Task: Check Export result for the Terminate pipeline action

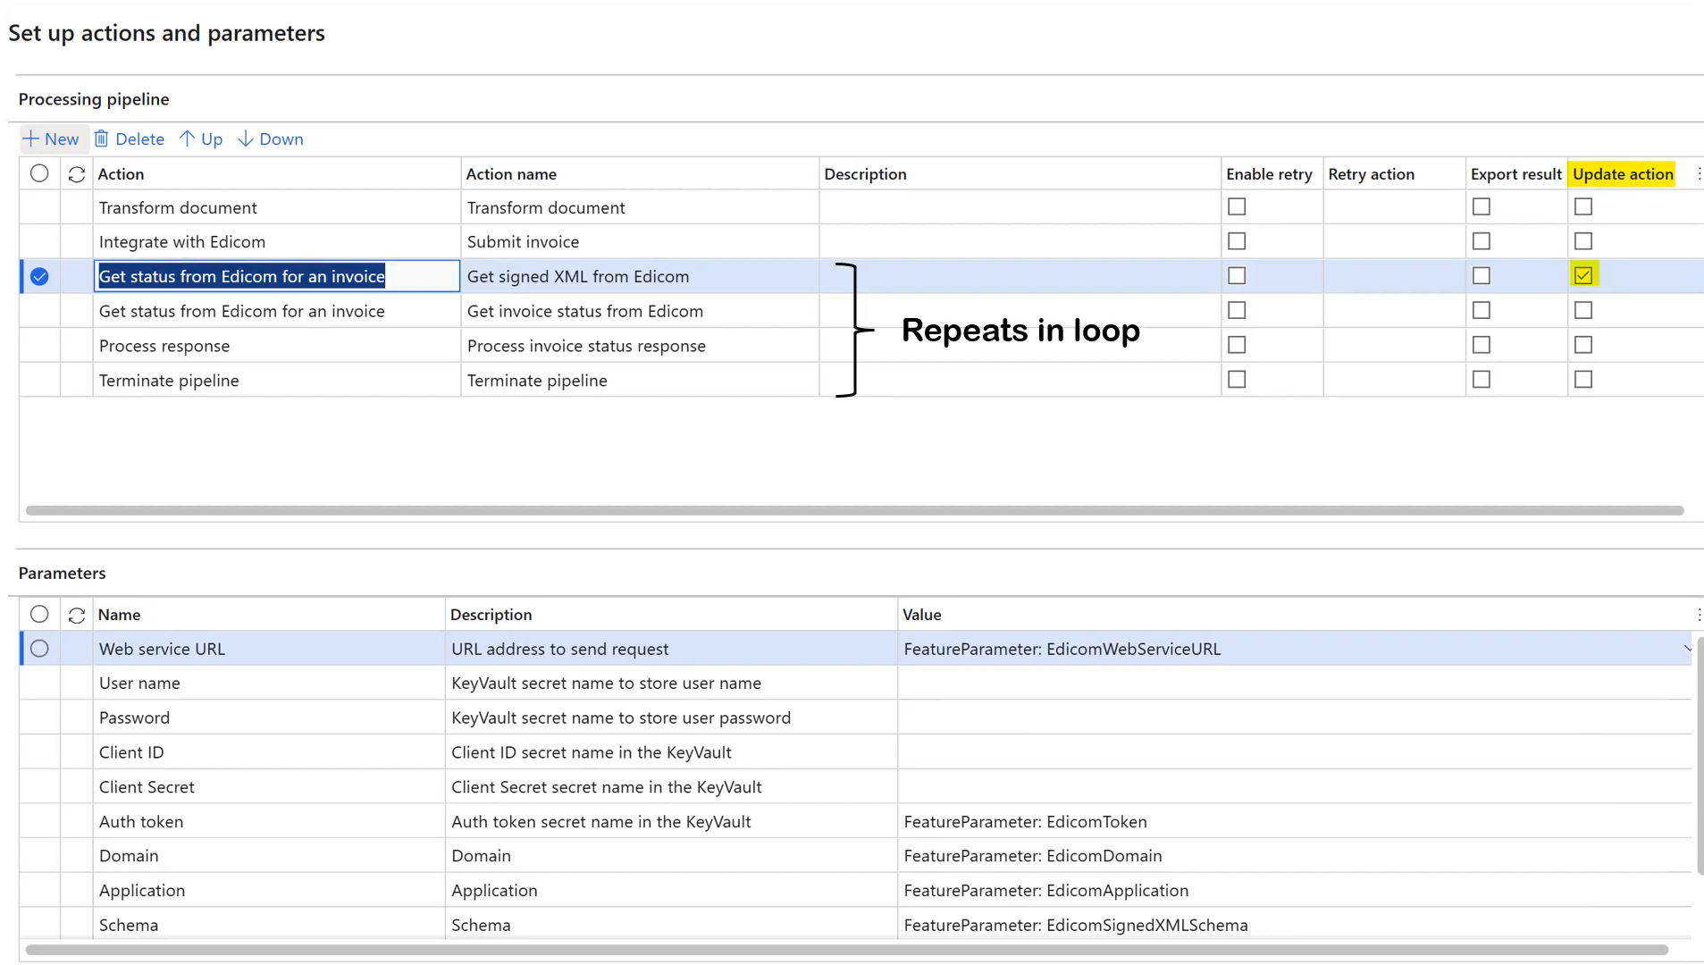Action: click(1482, 379)
